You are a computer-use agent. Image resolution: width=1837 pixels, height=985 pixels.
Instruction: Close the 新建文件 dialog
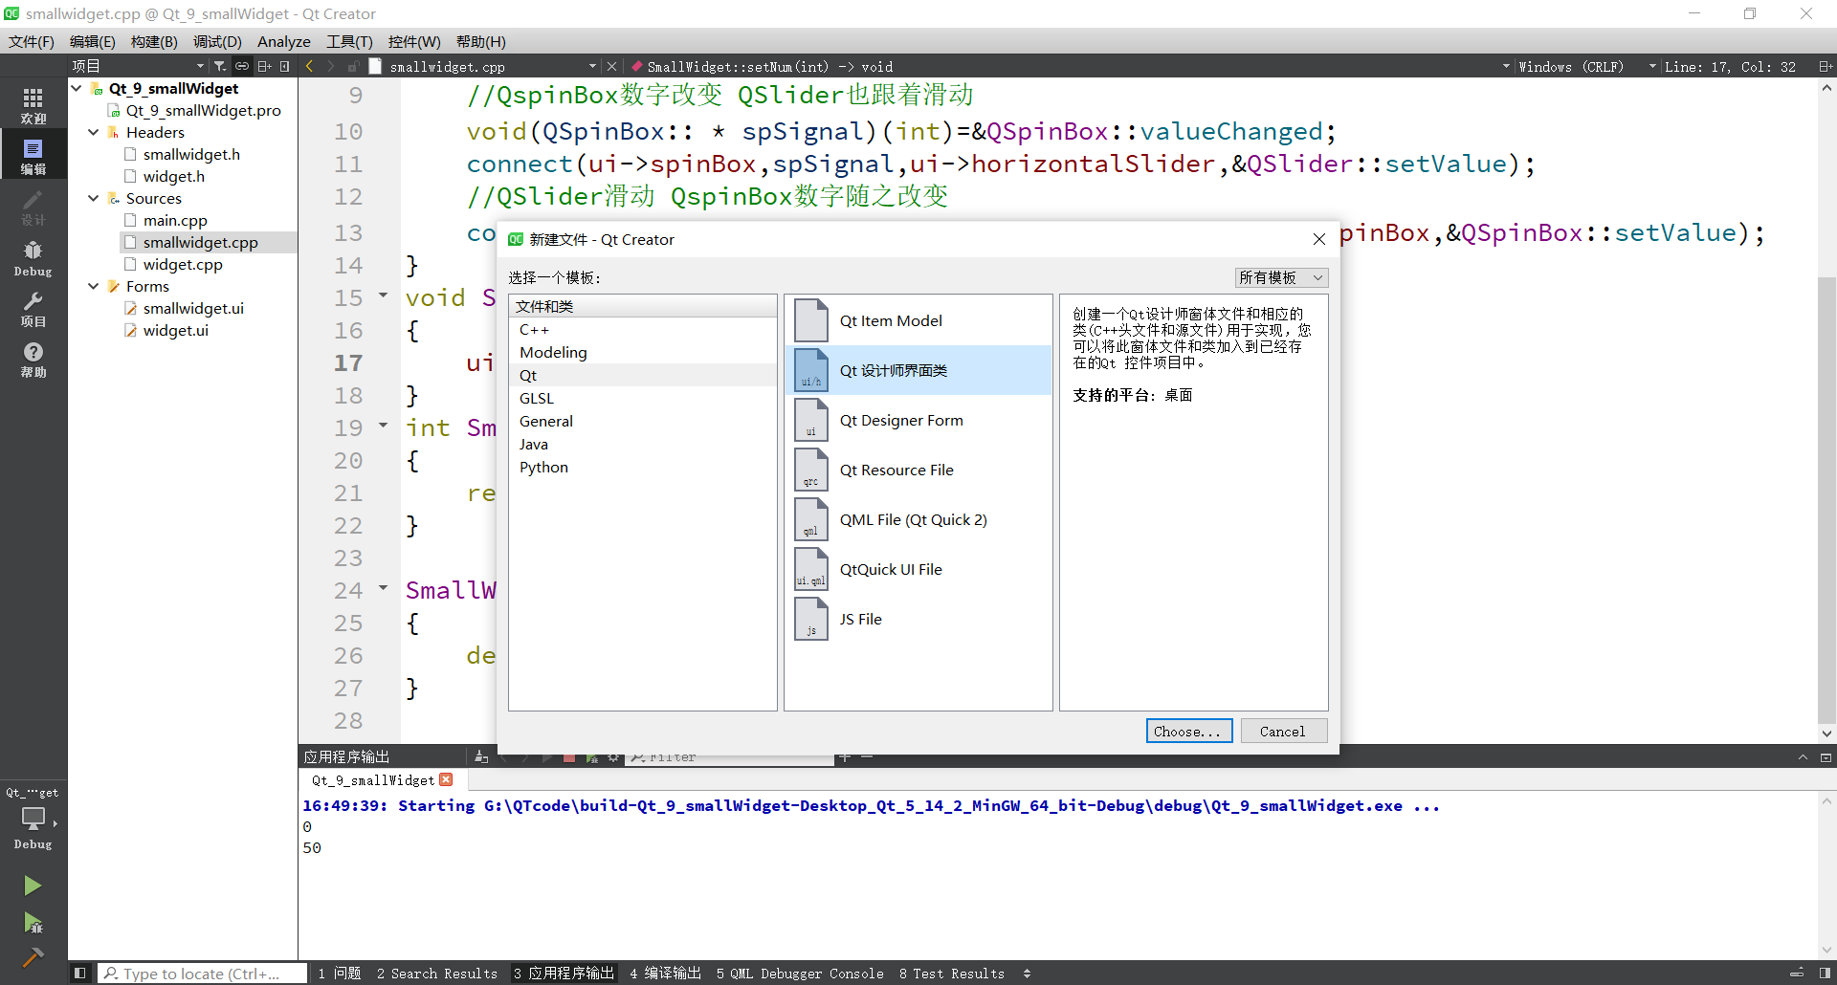[1318, 239]
